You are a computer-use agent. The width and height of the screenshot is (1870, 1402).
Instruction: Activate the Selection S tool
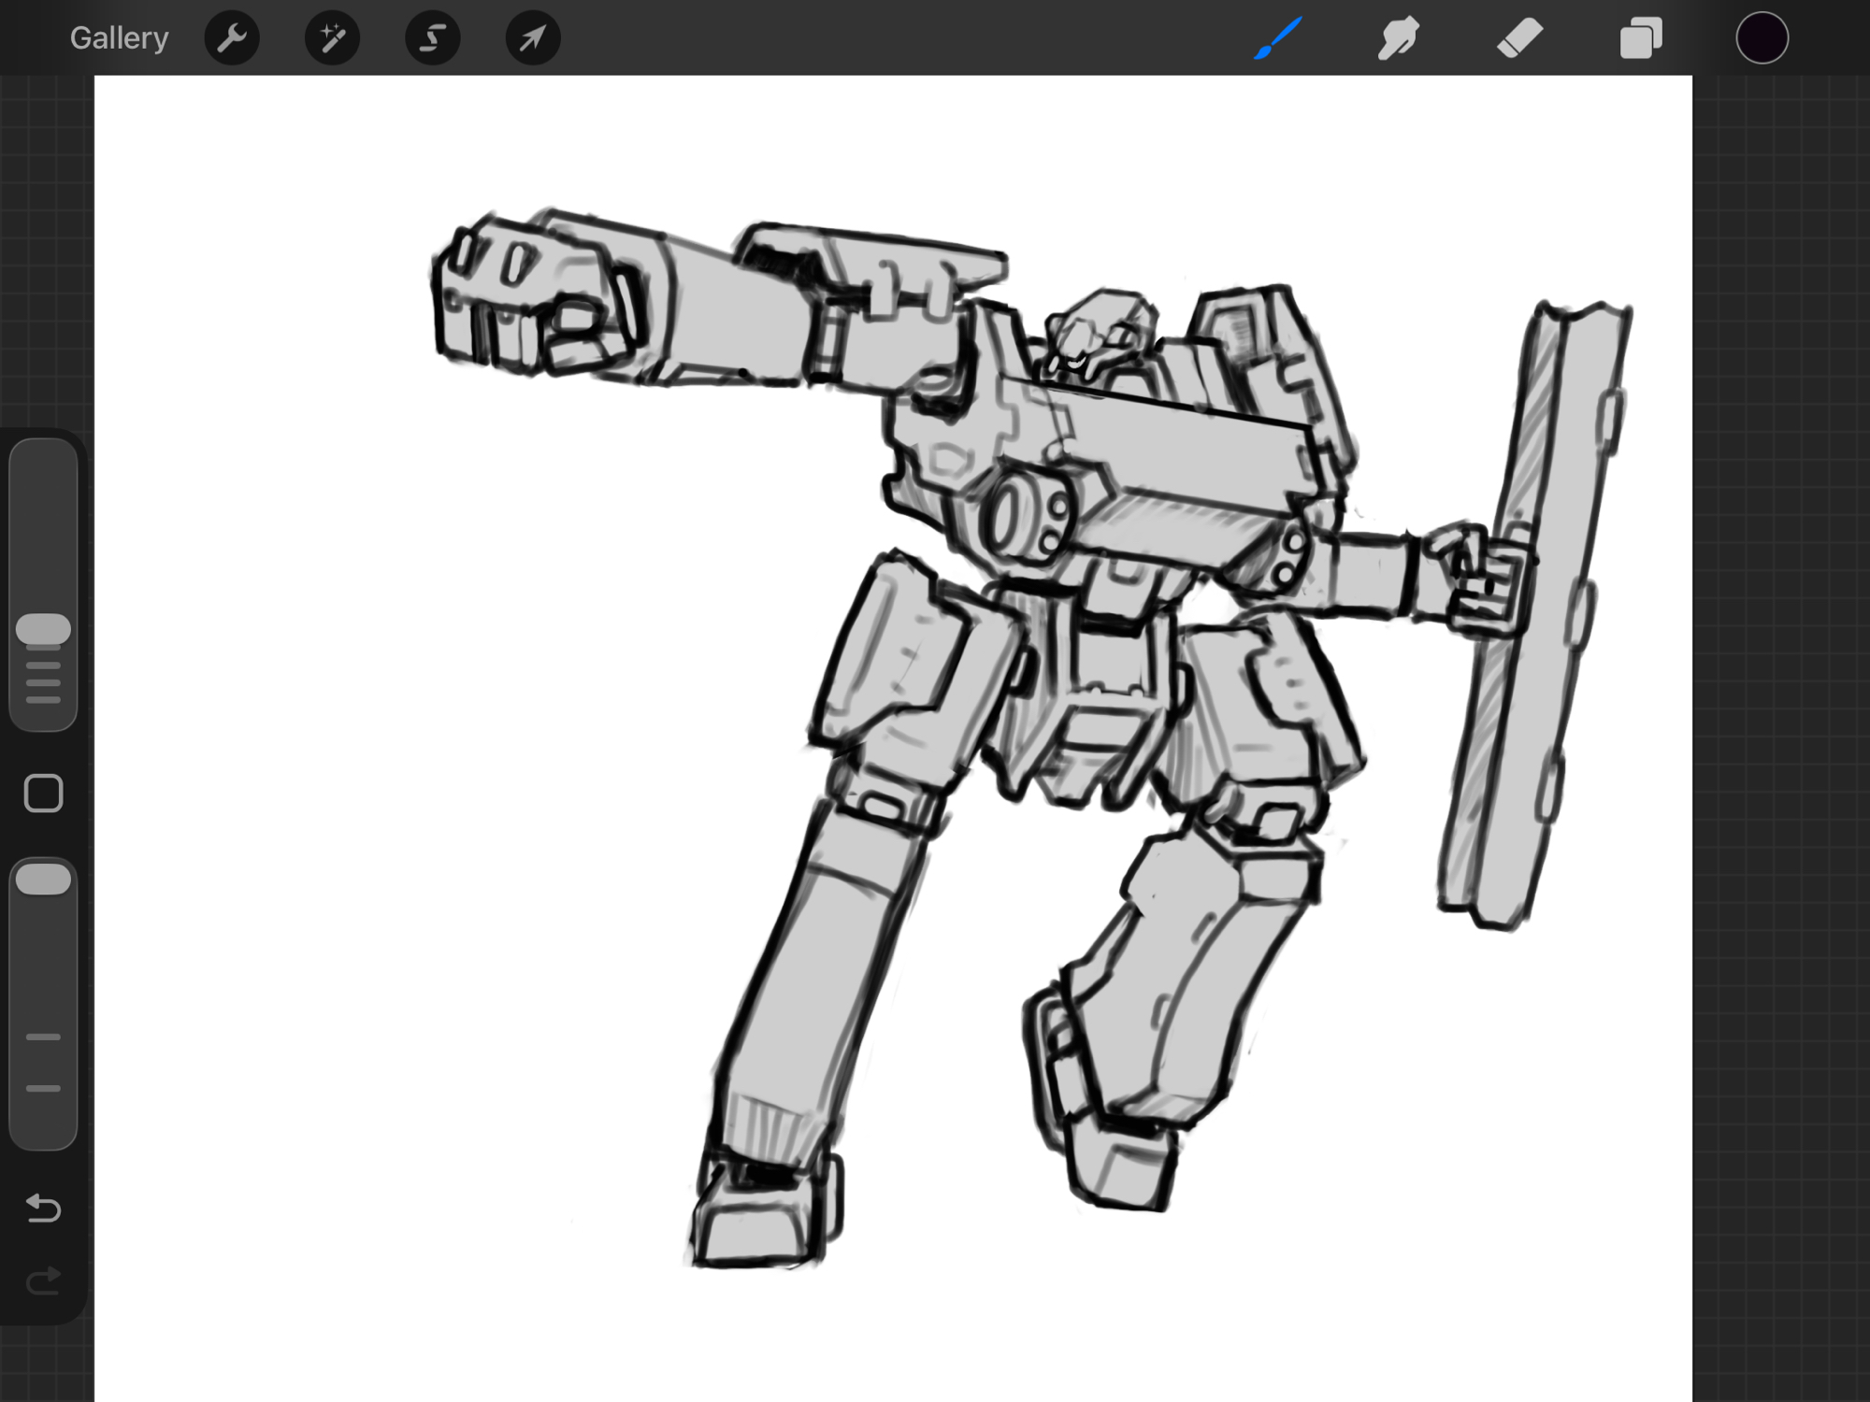point(432,38)
